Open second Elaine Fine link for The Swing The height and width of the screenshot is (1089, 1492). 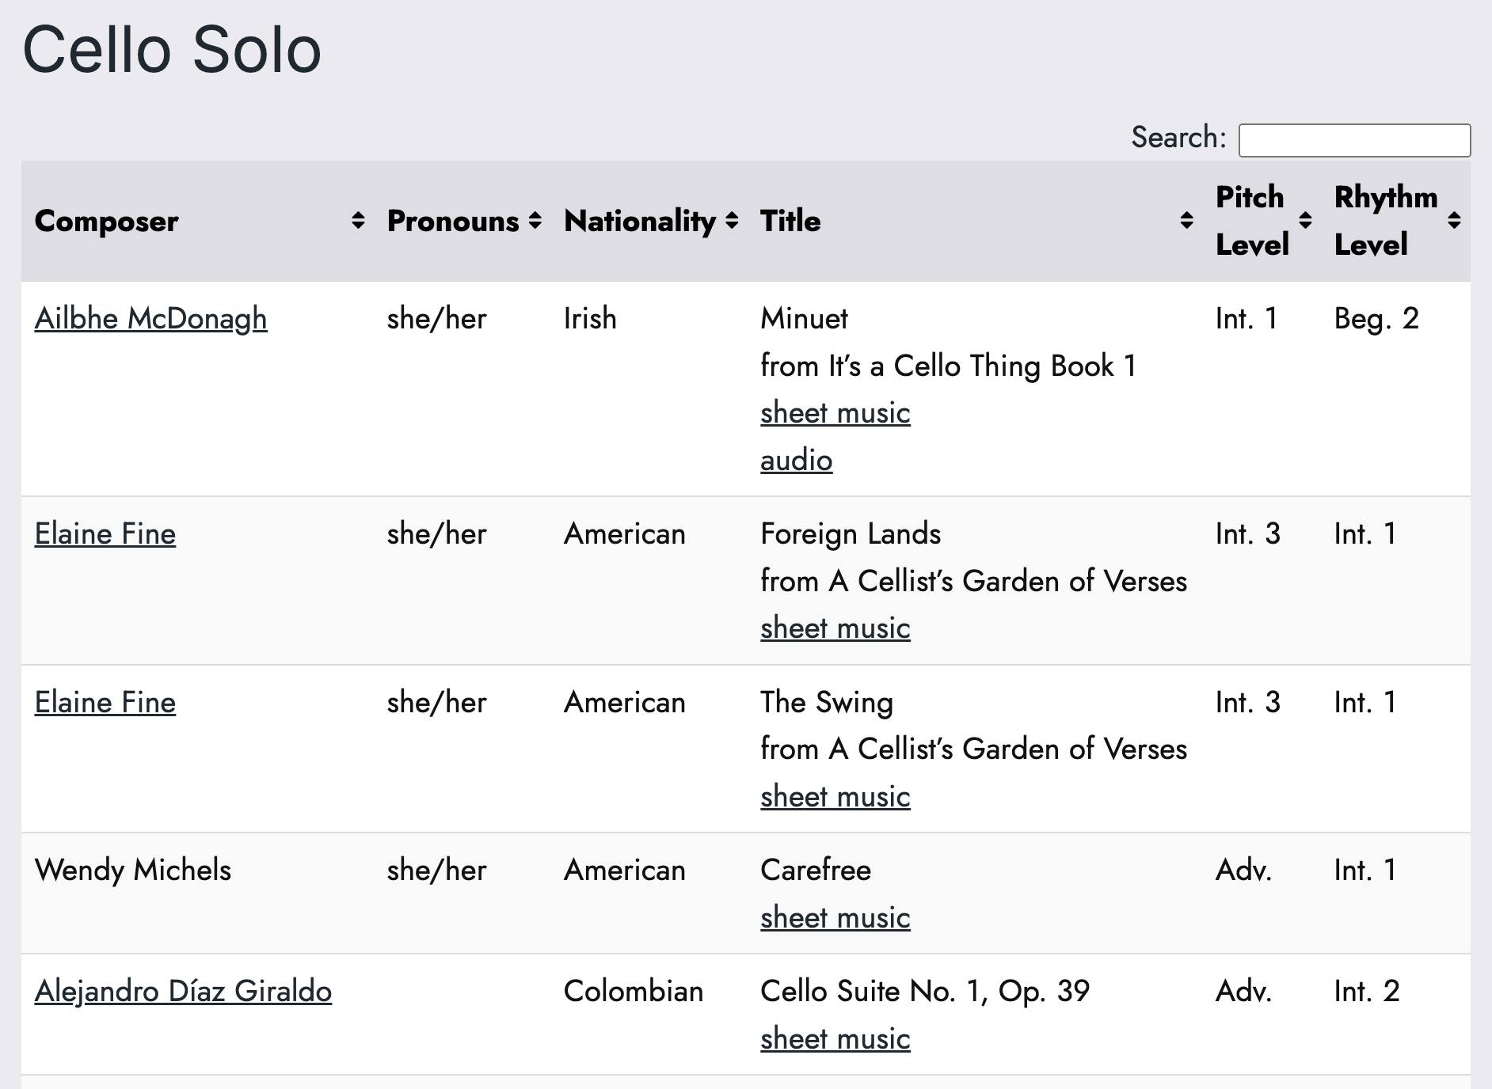pos(105,703)
